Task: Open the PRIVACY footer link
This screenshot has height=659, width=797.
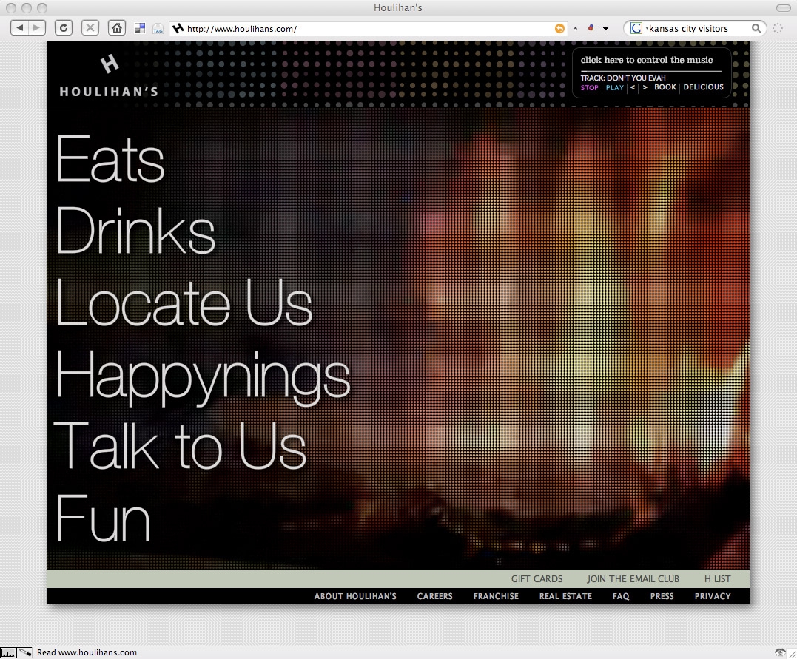Action: tap(713, 596)
